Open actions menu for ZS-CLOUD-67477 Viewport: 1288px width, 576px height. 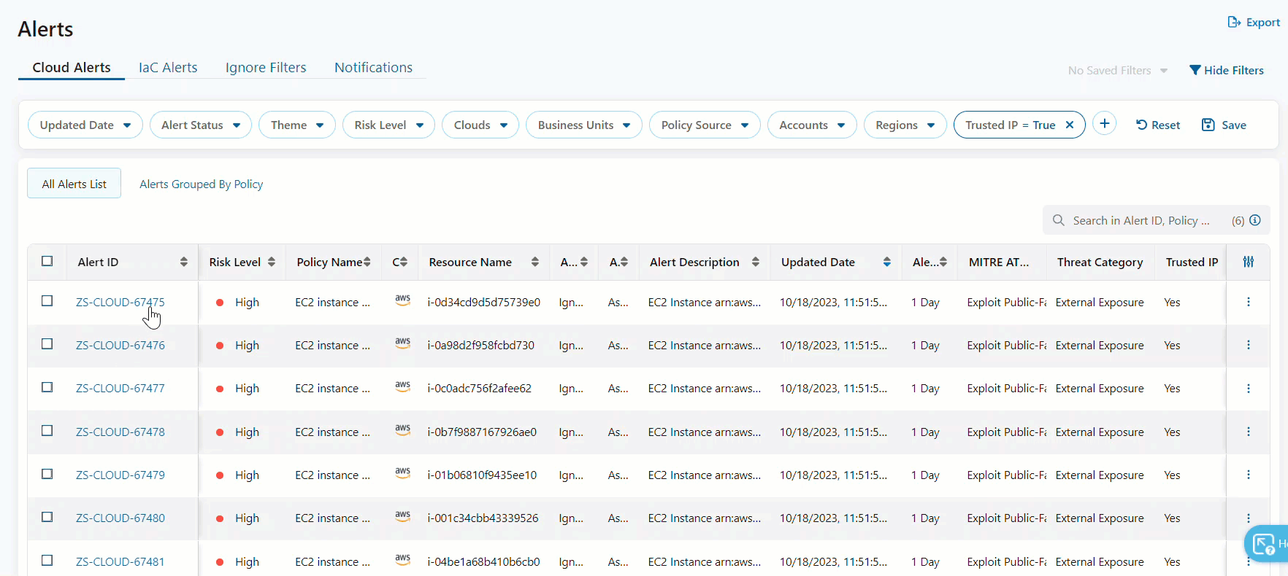(x=1249, y=388)
